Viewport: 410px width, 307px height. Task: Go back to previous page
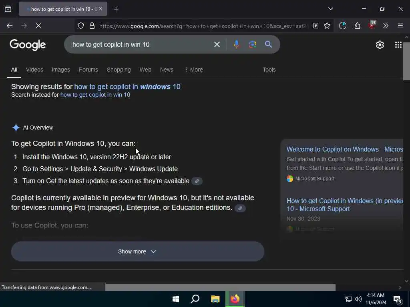[x=10, y=26]
